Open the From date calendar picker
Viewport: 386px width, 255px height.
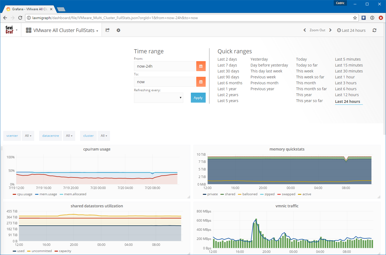(201, 66)
